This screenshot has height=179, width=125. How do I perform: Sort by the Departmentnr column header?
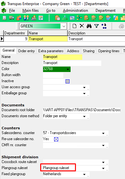pyautogui.click(x=16, y=33)
